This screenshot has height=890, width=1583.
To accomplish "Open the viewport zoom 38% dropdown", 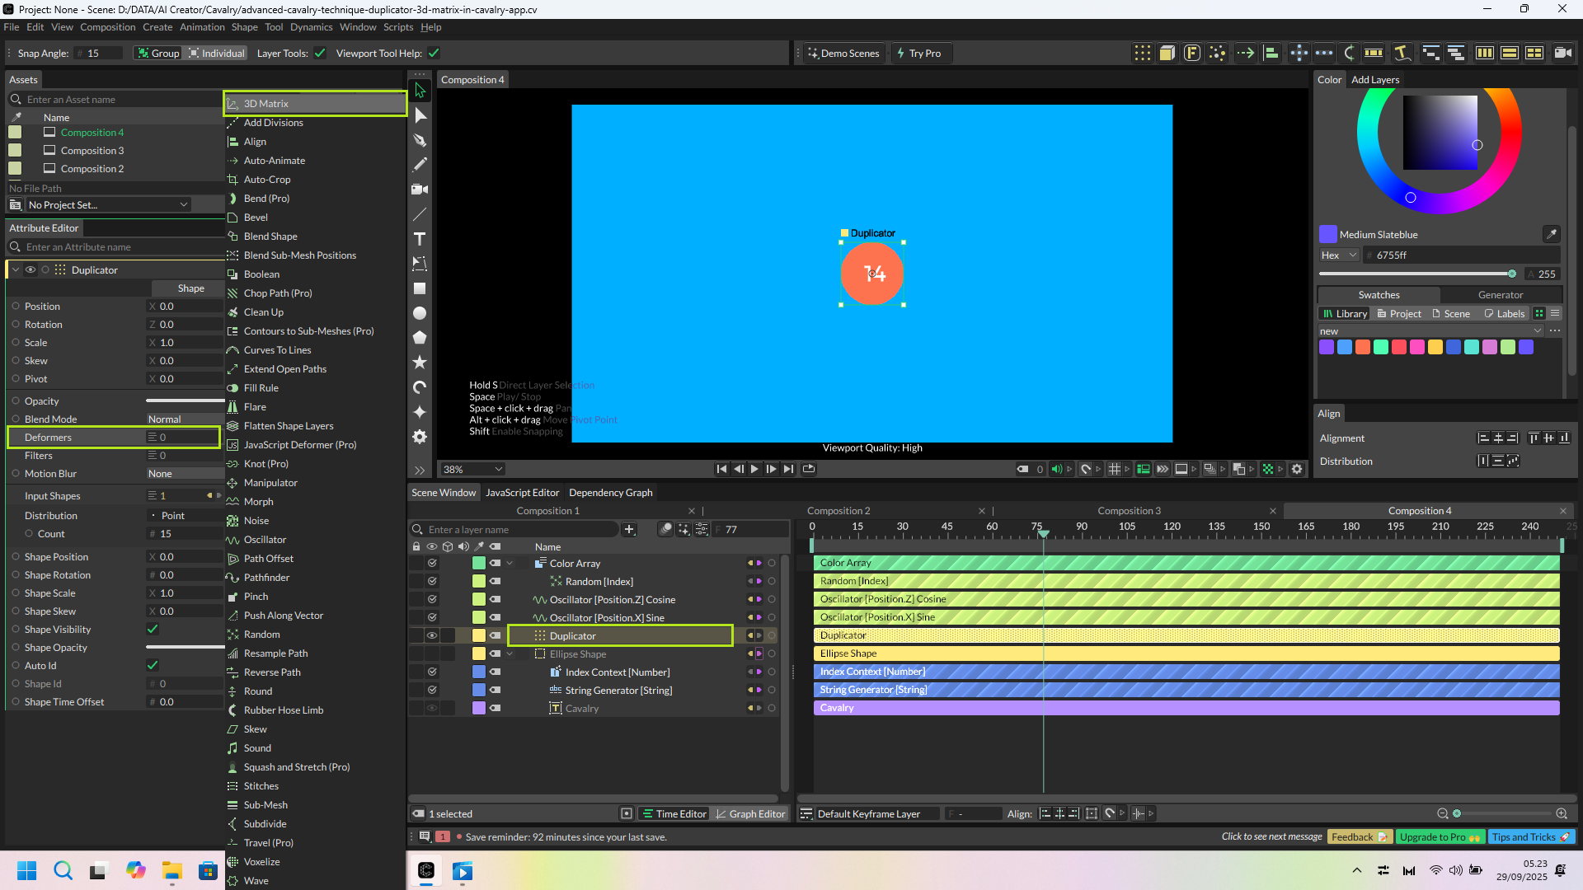I will coord(473,469).
